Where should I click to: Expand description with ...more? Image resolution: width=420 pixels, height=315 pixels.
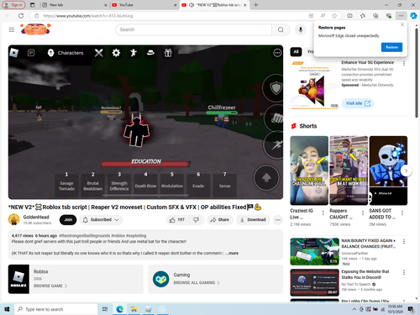pyautogui.click(x=232, y=253)
